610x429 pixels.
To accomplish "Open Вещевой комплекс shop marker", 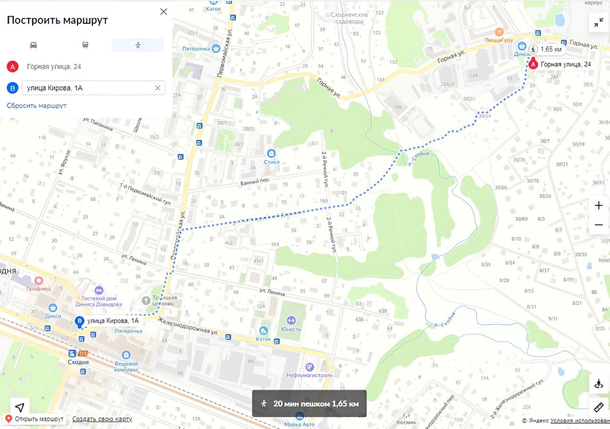I will pyautogui.click(x=126, y=355).
